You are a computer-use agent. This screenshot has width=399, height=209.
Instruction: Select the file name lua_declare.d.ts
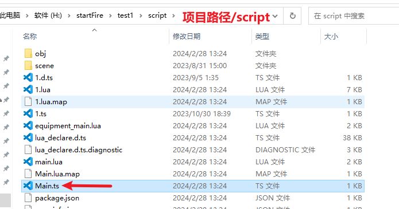(60, 138)
